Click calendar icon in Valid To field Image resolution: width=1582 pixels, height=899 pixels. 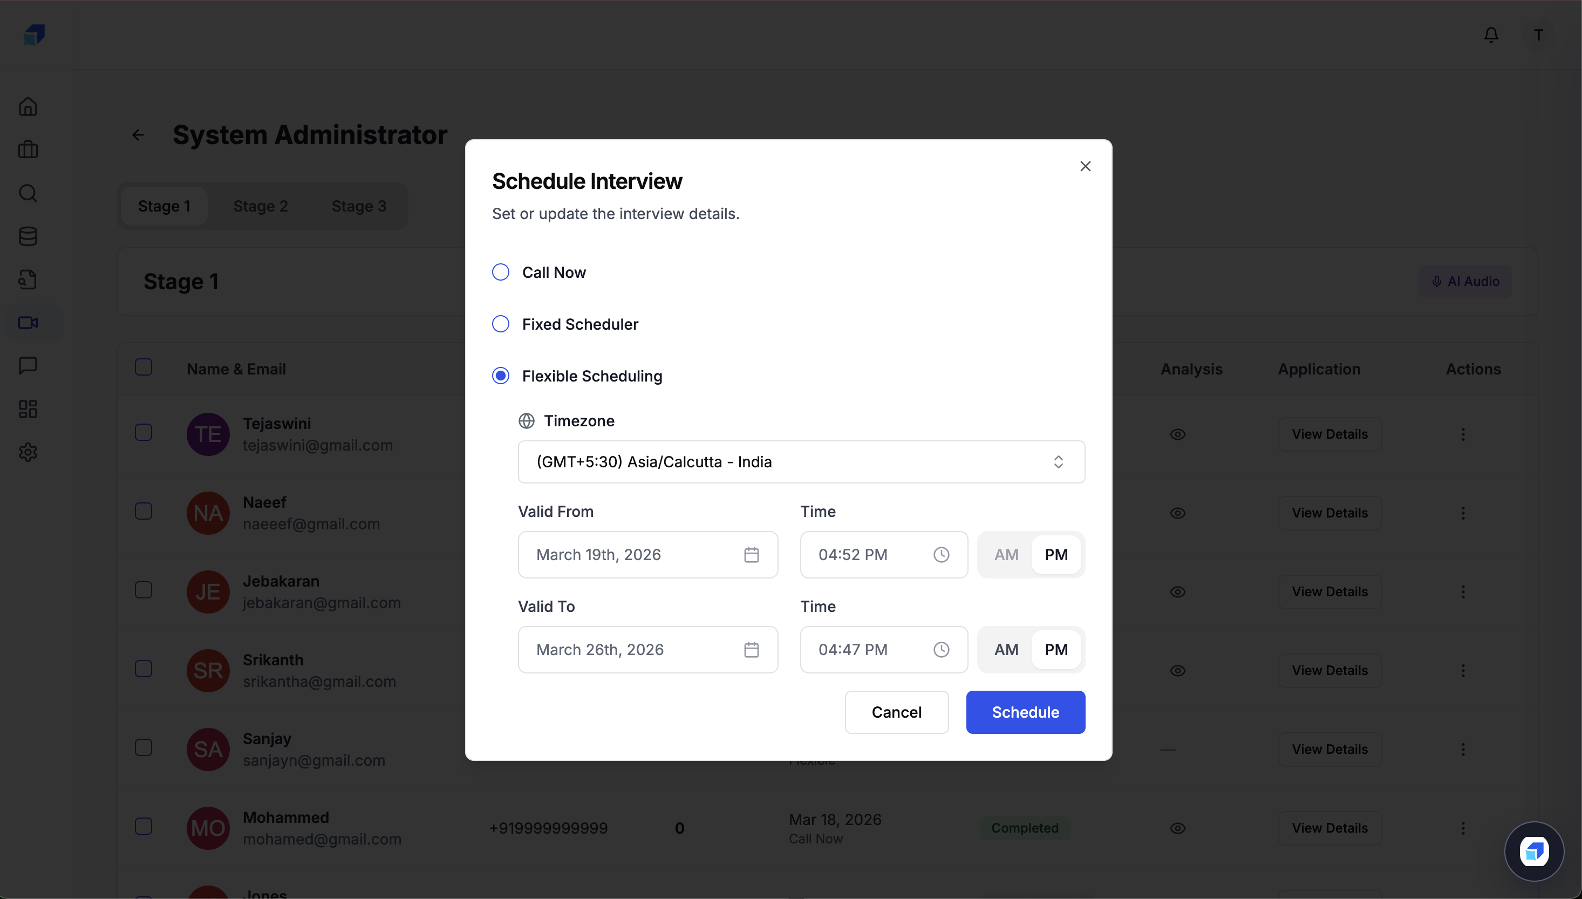tap(751, 650)
